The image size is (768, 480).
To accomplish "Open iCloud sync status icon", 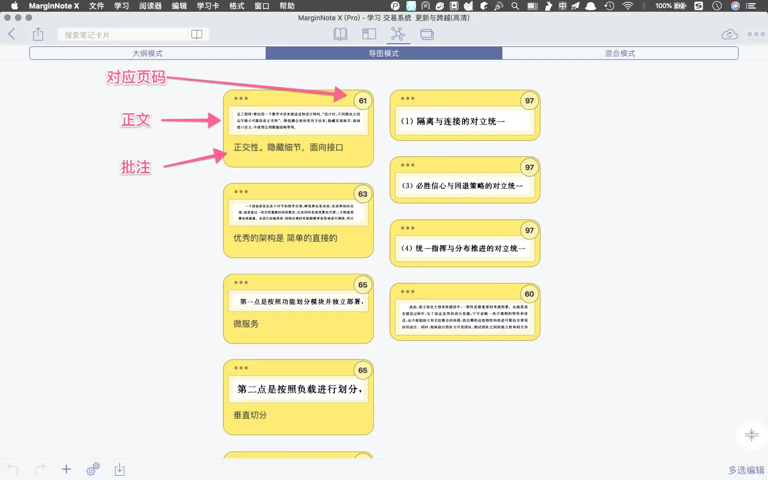I will tap(729, 35).
